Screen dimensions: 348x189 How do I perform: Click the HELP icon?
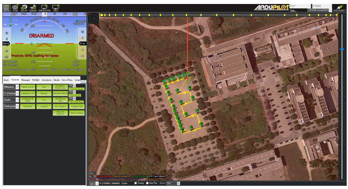click(56, 8)
